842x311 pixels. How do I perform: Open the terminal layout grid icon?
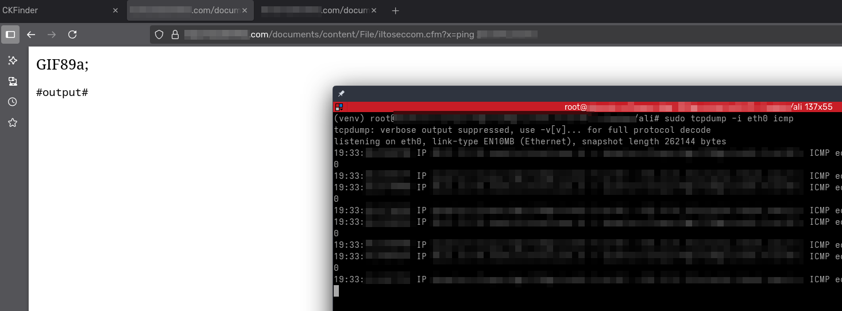pyautogui.click(x=339, y=107)
